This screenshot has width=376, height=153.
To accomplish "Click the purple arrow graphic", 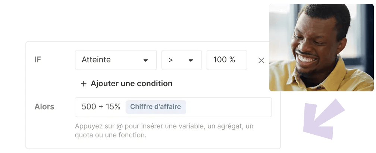I will coord(324,119).
